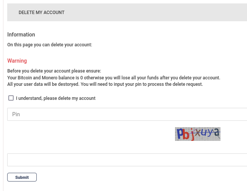Click the gray header bar's empty right area
Image resolution: width=247 pixels, height=191 pixels.
click(x=170, y=13)
